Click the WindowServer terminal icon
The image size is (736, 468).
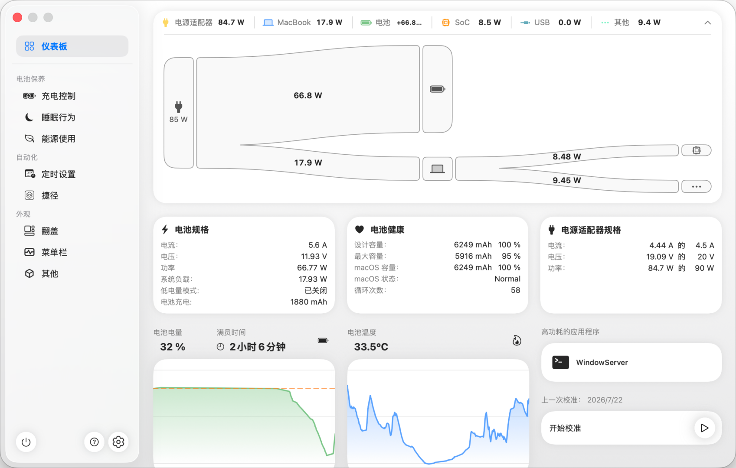(x=560, y=362)
